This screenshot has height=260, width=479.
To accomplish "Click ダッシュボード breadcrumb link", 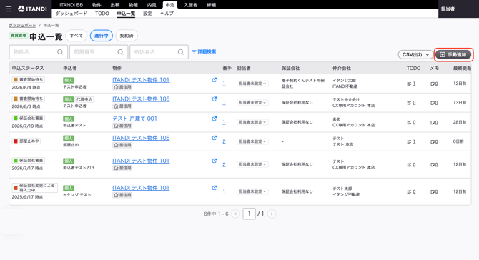I will (x=22, y=25).
